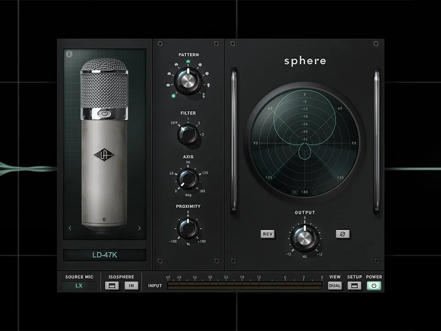Click the Axis 45 degree label
This screenshot has width=441, height=331.
tap(172, 173)
